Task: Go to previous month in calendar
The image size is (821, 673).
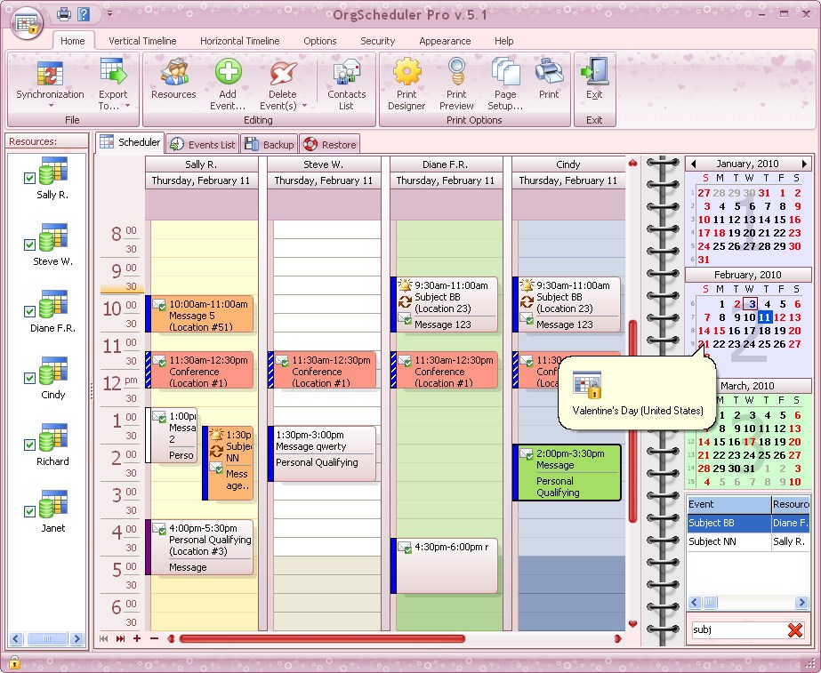Action: [x=693, y=164]
